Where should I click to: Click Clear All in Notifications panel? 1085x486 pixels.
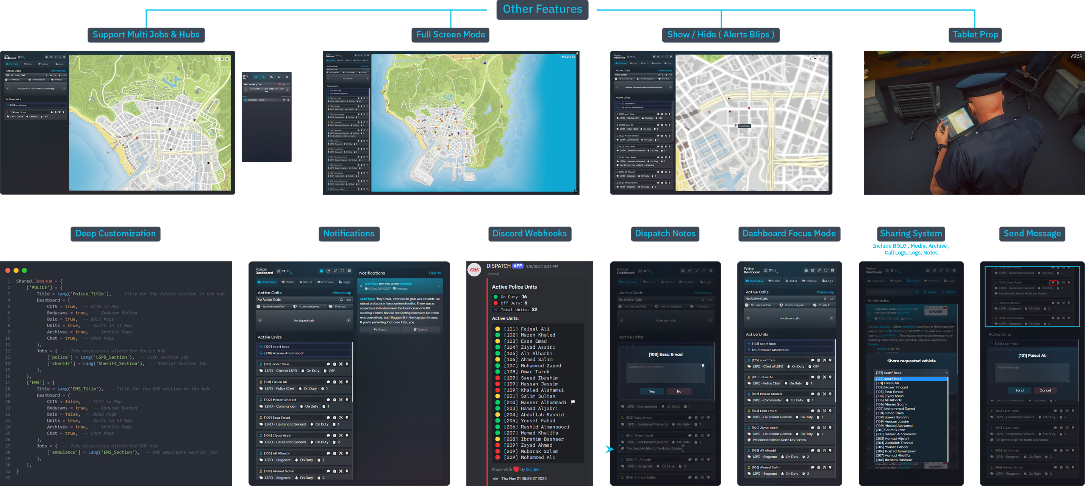[435, 273]
